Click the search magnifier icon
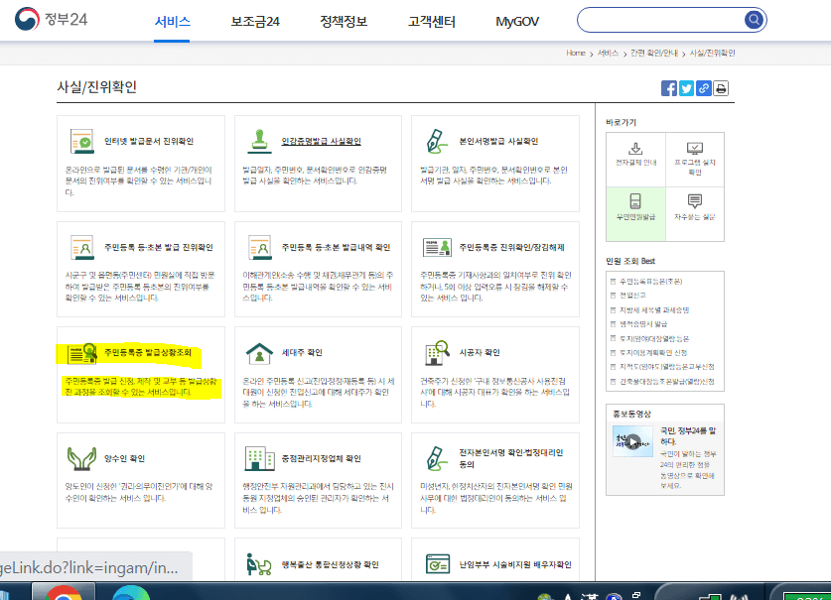This screenshot has height=600, width=831. 754,20
